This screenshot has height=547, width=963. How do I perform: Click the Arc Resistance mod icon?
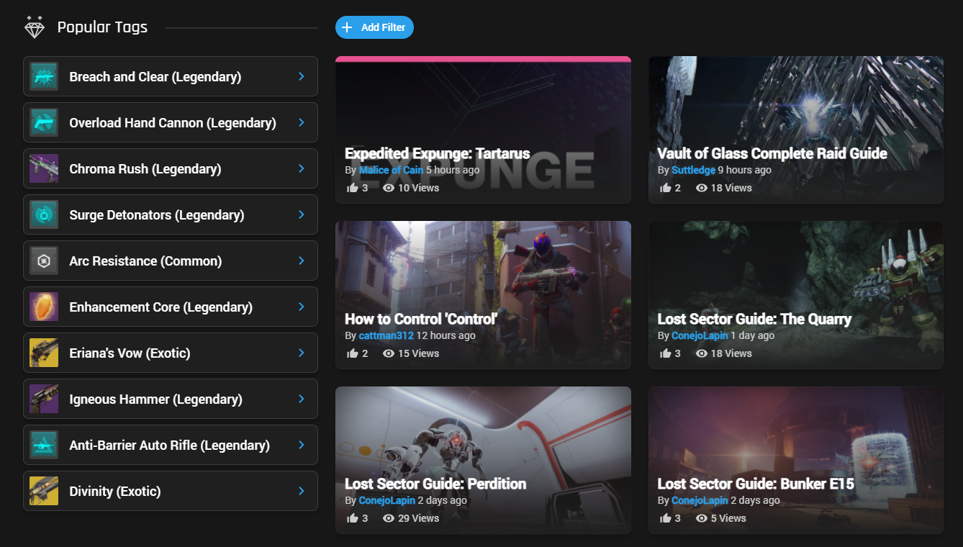(44, 261)
